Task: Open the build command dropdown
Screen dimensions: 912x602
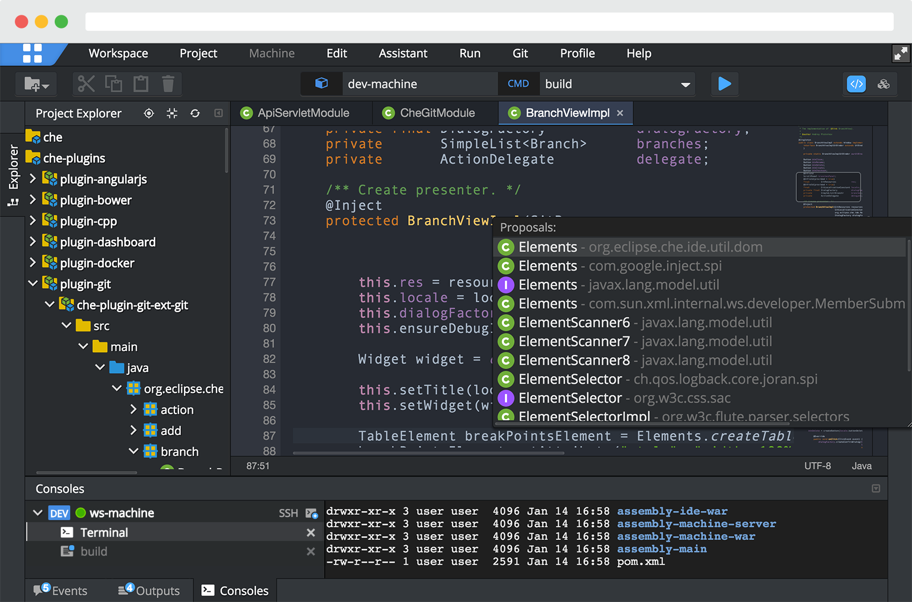Action: tap(685, 84)
